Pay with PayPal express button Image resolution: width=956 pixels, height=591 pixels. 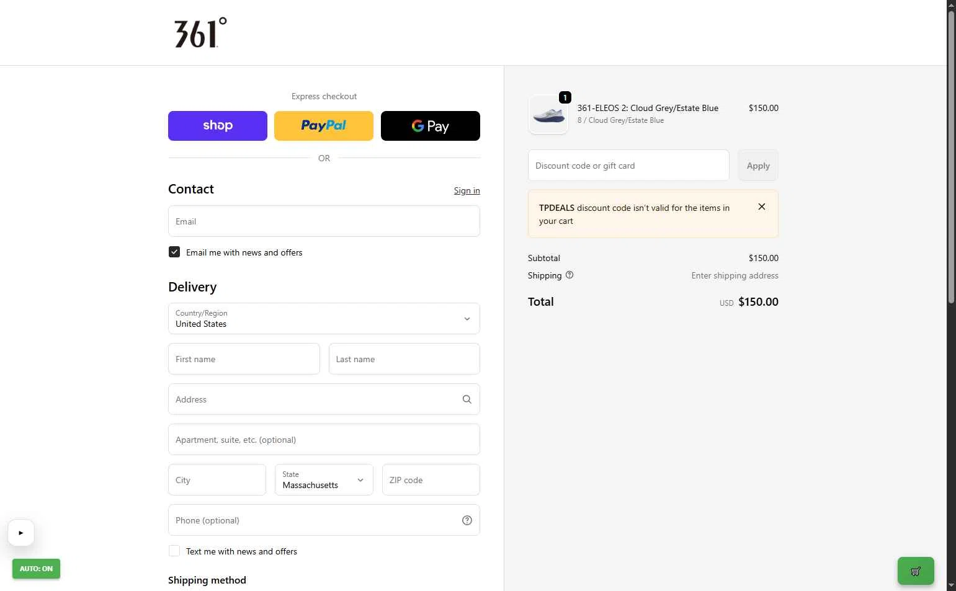[x=324, y=126]
